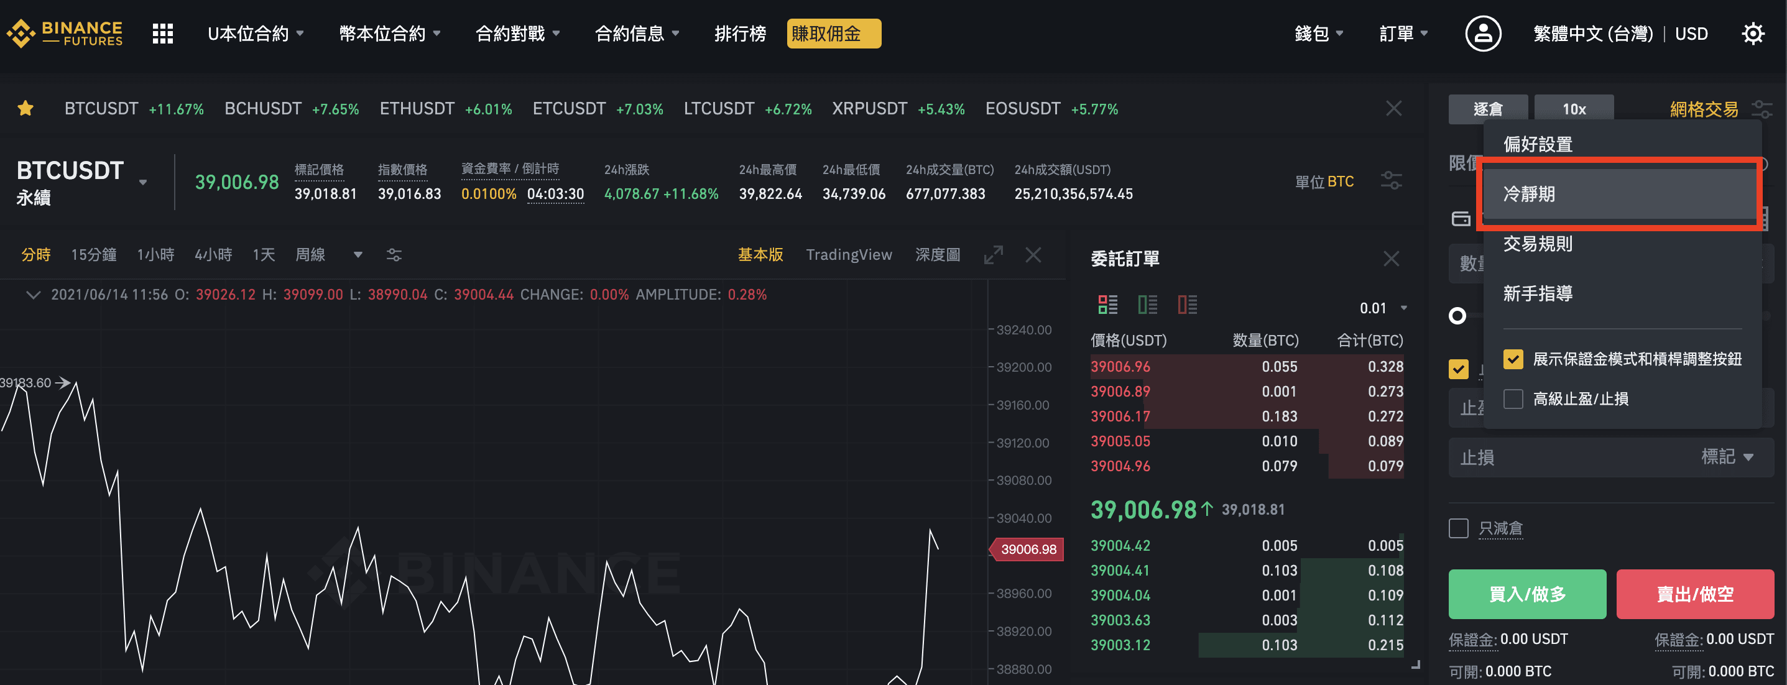This screenshot has height=685, width=1787.
Task: Expand the 合約對戰 menu
Action: point(517,34)
